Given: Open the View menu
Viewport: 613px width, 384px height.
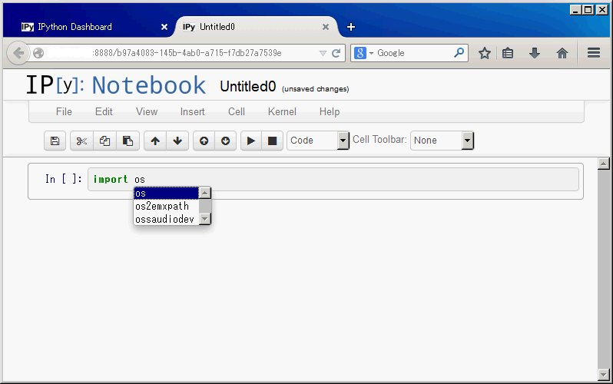Looking at the screenshot, I should pyautogui.click(x=147, y=112).
